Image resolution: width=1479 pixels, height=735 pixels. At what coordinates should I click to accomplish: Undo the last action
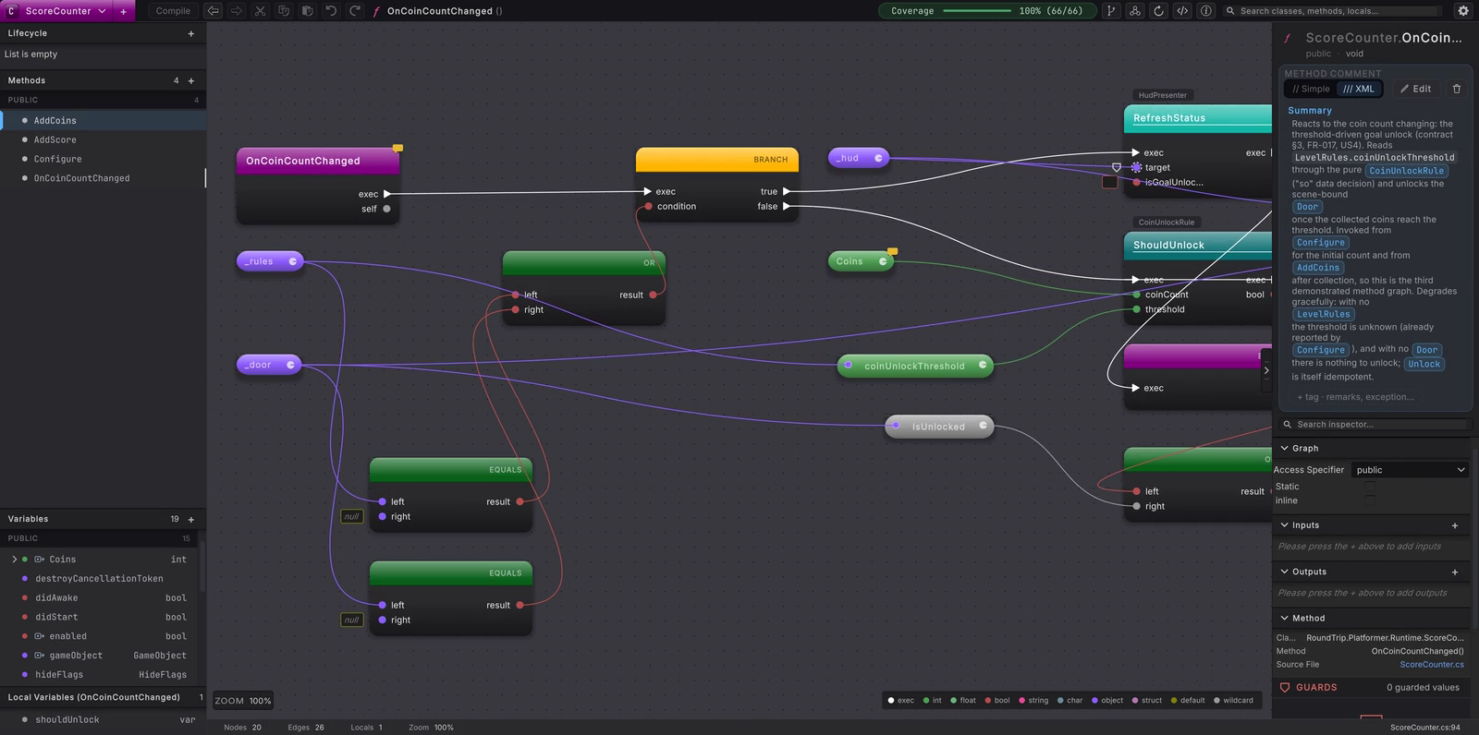pos(331,11)
